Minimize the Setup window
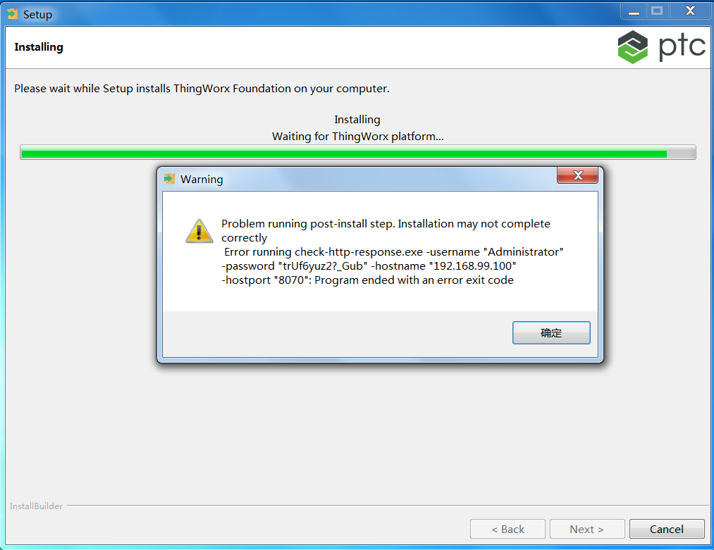Image resolution: width=714 pixels, height=550 pixels. (x=634, y=11)
